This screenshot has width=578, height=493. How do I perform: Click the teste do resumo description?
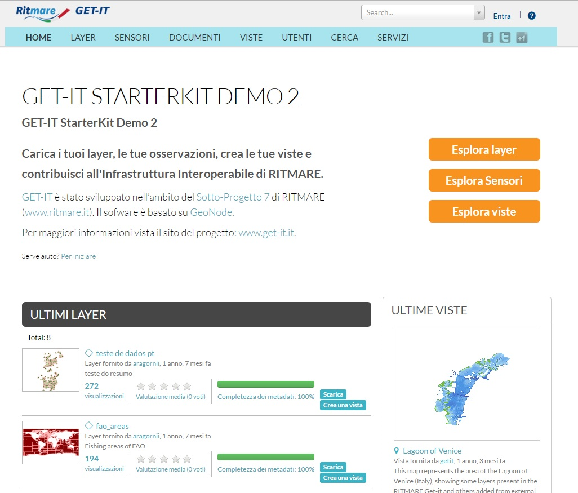tap(108, 373)
